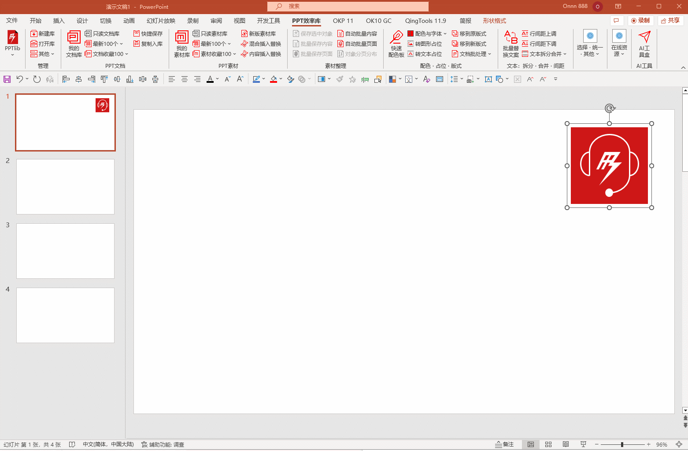
Task: Expand 文档收藏100 dropdown
Action: [x=106, y=54]
